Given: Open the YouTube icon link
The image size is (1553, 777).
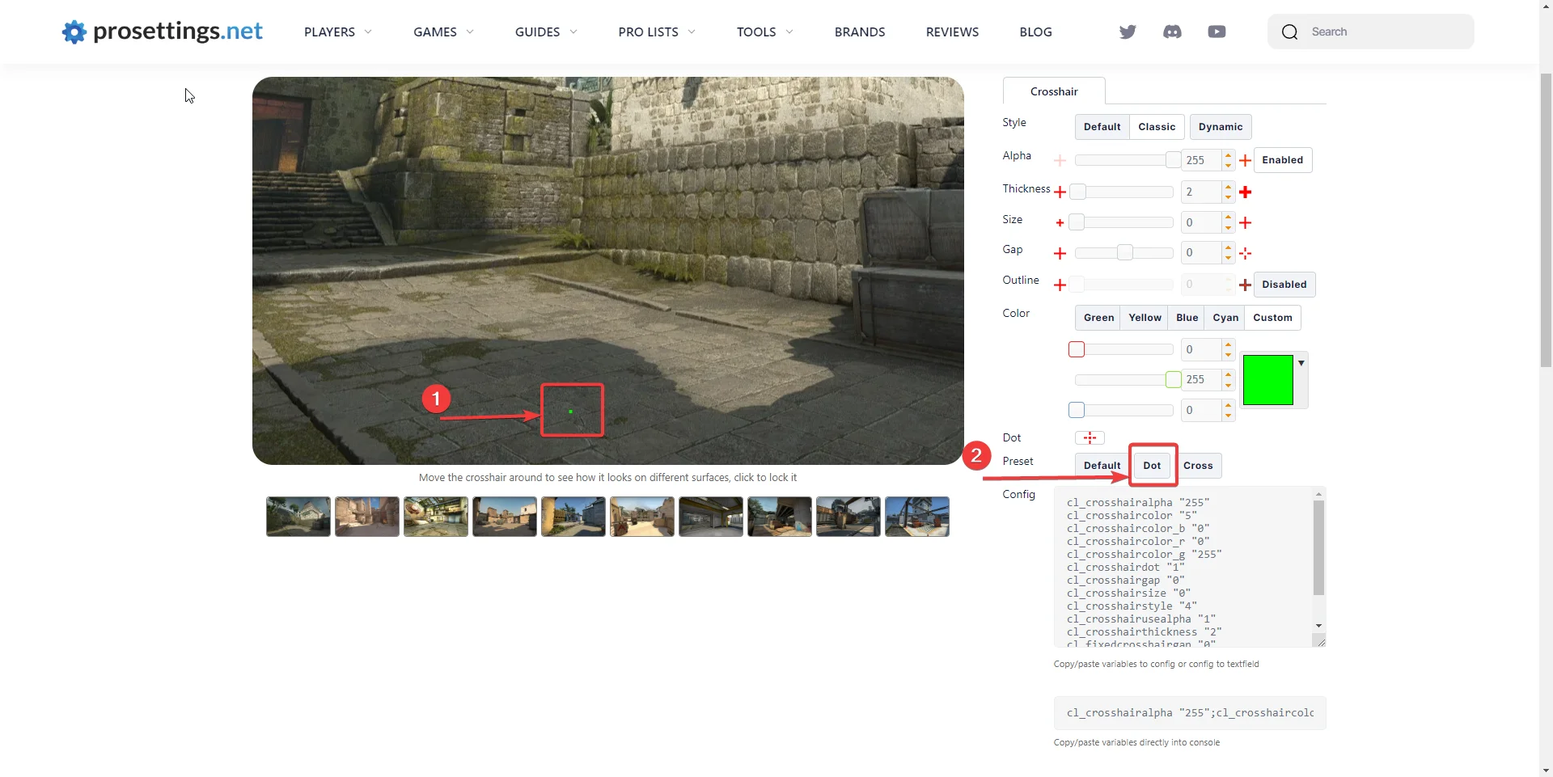Looking at the screenshot, I should click(1217, 32).
